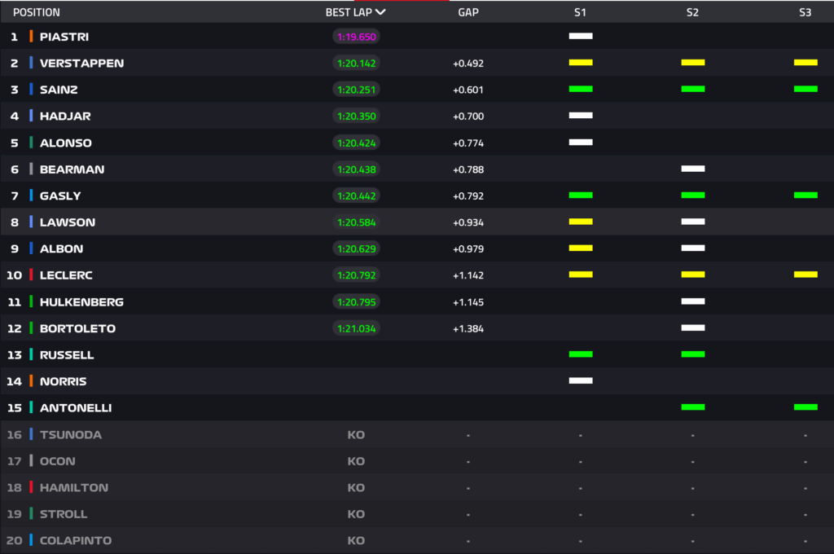834x554 pixels.
Task: Click the S1 column header
Action: (580, 12)
